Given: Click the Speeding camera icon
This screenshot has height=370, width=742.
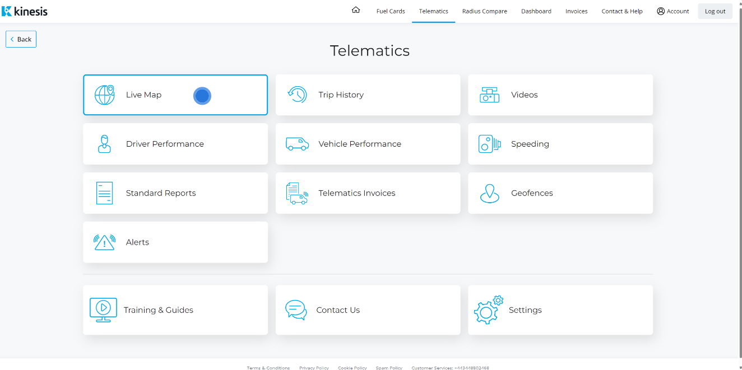Looking at the screenshot, I should click(489, 144).
